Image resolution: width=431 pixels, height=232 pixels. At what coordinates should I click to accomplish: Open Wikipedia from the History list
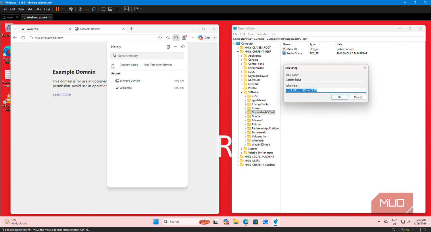click(x=147, y=88)
